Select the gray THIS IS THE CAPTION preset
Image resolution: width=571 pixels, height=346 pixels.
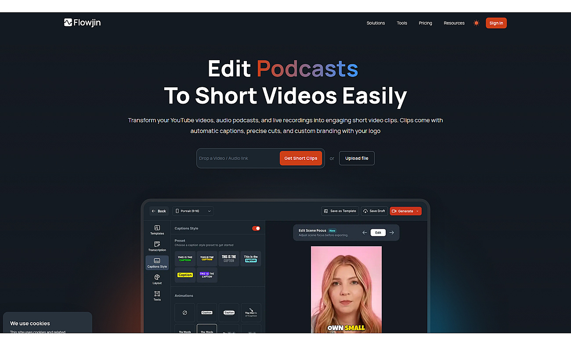coord(229,259)
